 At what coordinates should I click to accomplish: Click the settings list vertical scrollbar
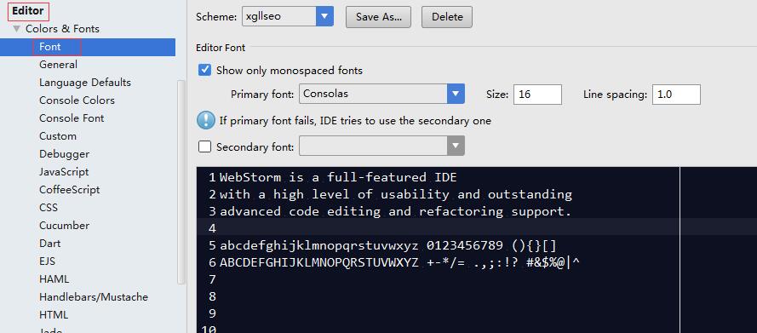(x=181, y=182)
